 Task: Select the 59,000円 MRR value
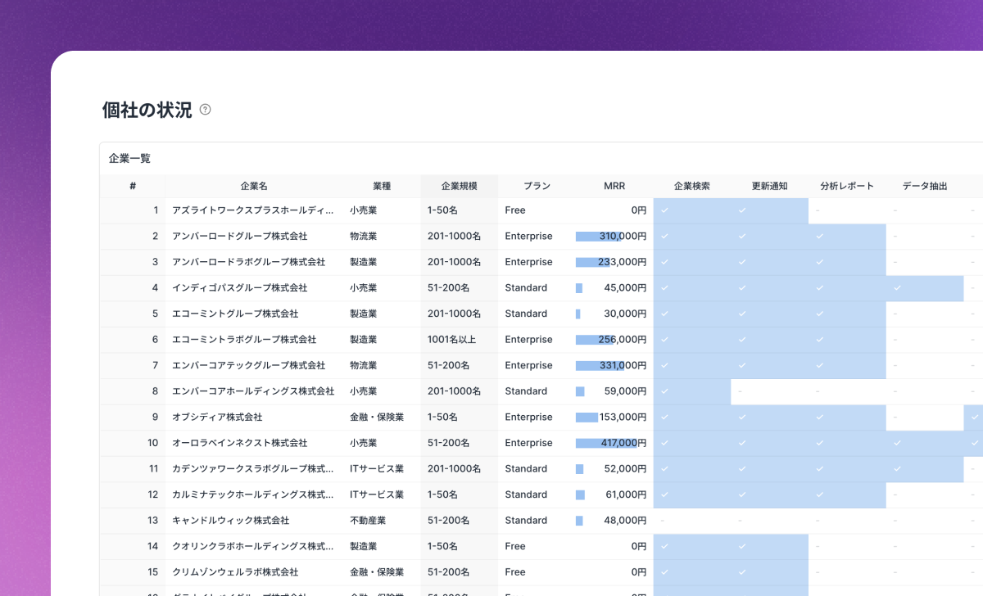(x=625, y=391)
